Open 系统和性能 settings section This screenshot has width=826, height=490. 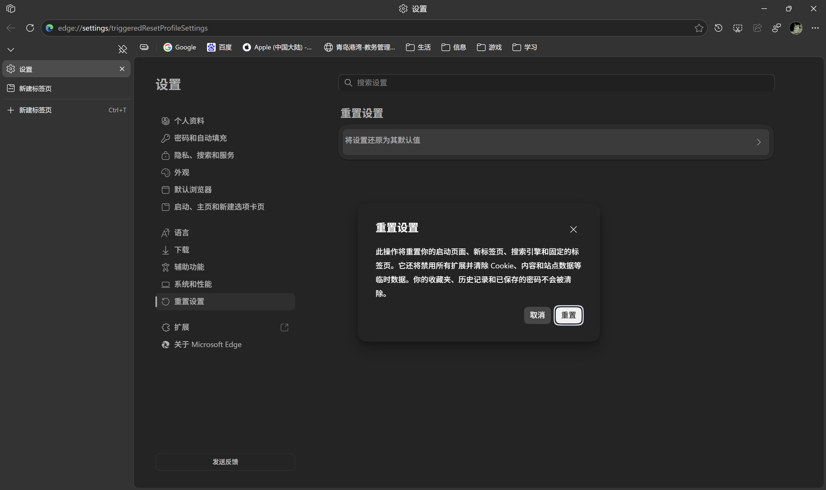[x=225, y=284]
